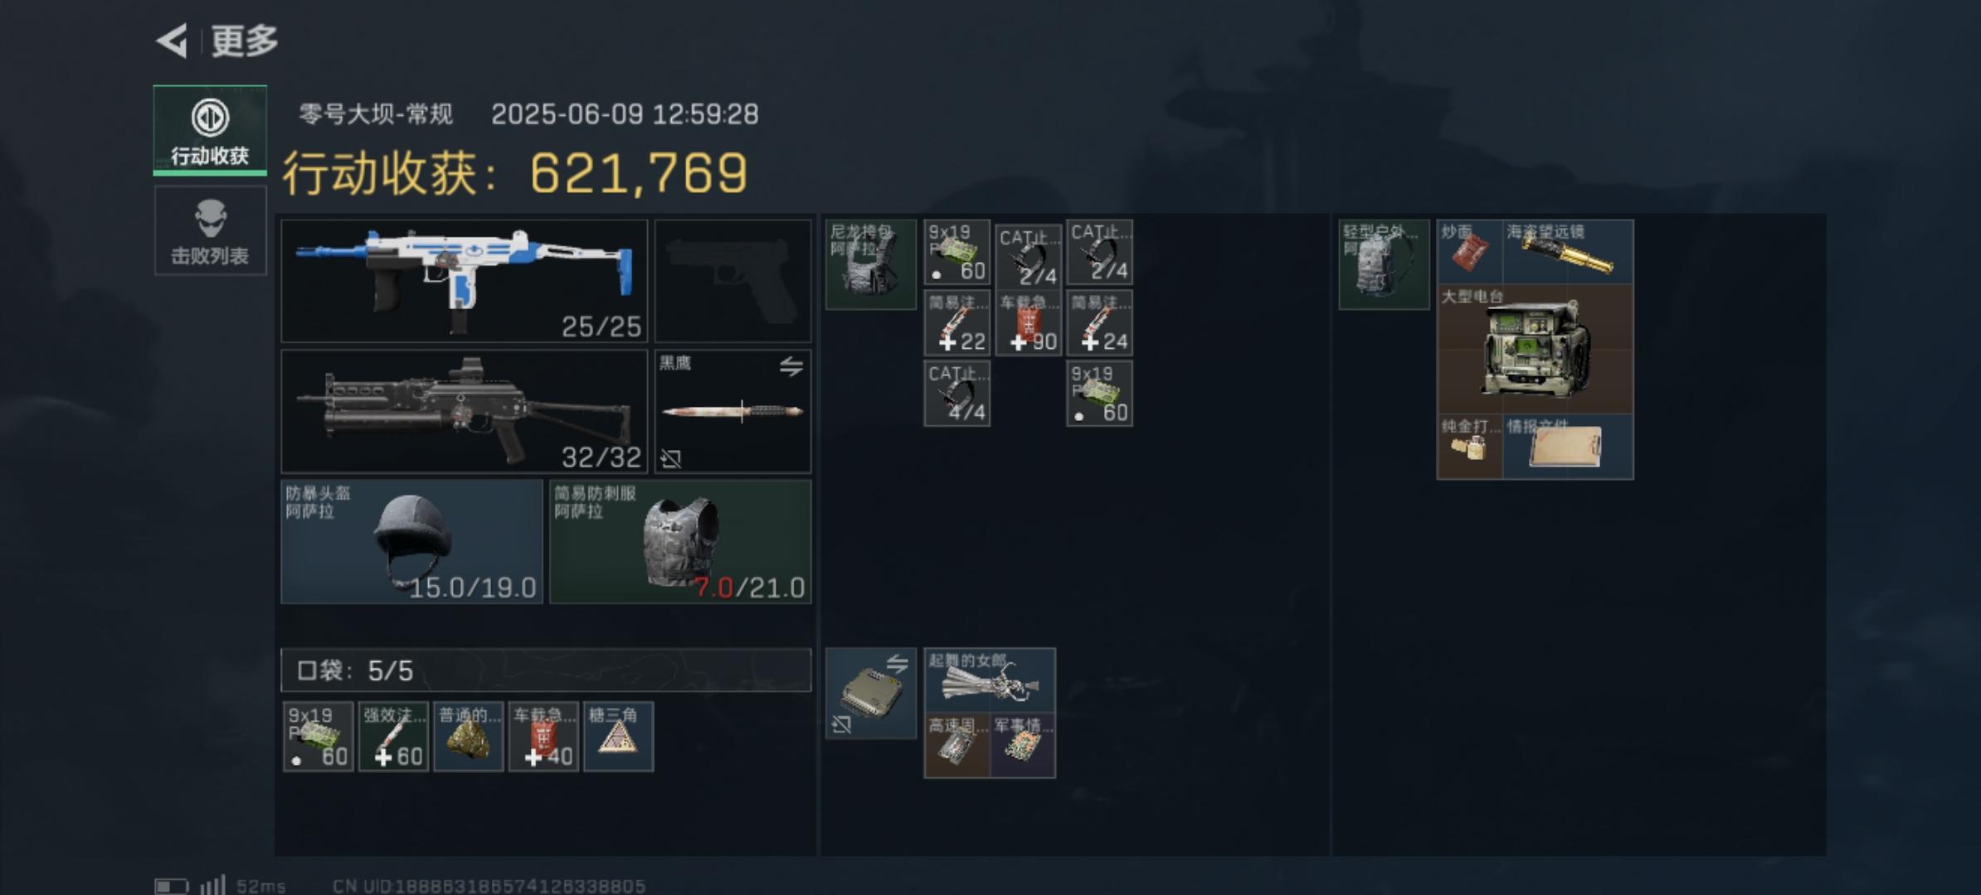Select the CAT tourniquet showing 4/4

[957, 394]
